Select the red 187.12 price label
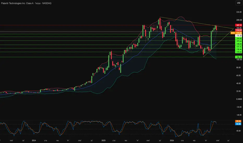243x143 pixels. tap(239, 25)
